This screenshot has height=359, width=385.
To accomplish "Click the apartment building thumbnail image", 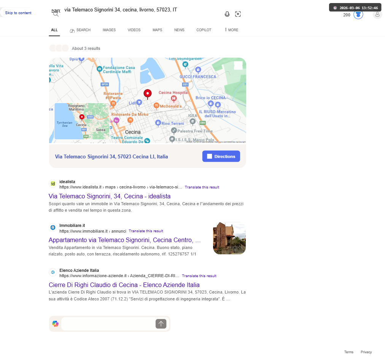I will 229,238.
